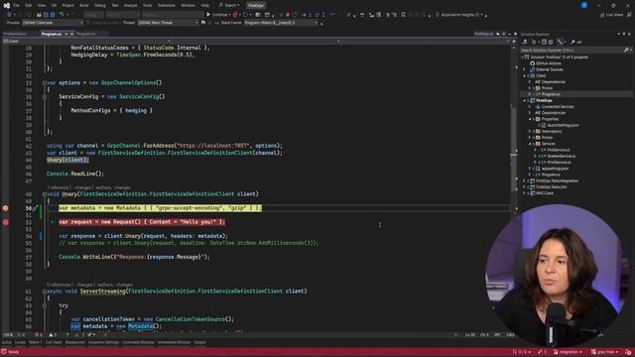Collapse the ServerStreaming method at line 61
The image size is (635, 357).
44,292
